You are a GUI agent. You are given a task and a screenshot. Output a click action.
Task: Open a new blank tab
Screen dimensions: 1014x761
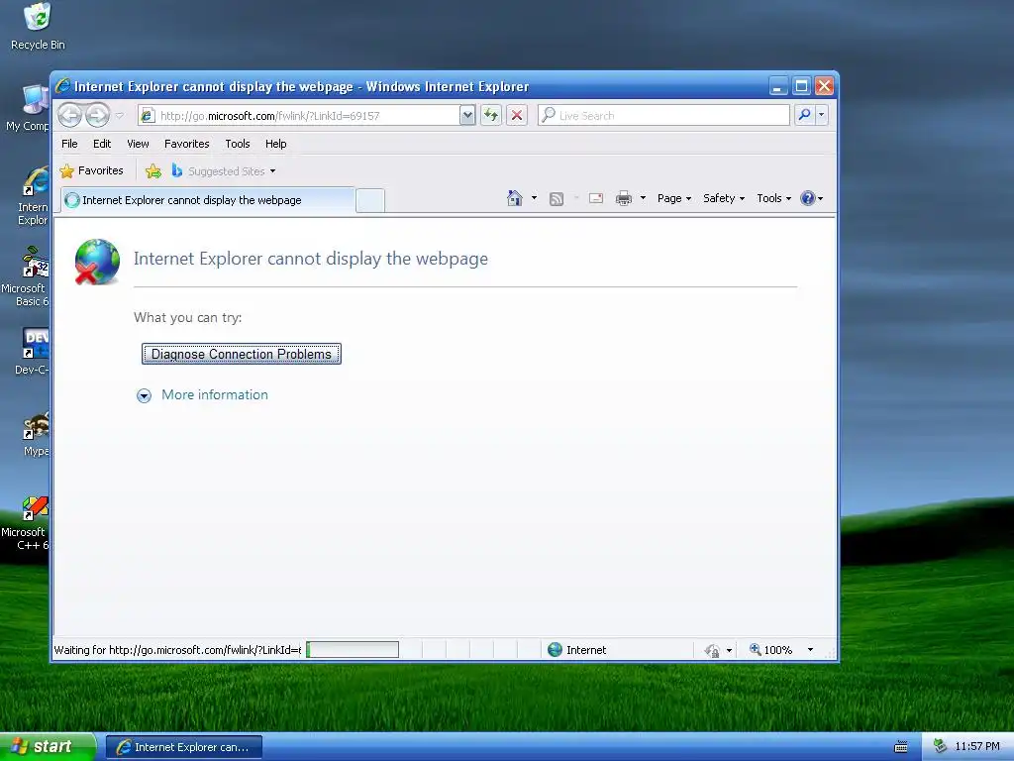point(370,200)
